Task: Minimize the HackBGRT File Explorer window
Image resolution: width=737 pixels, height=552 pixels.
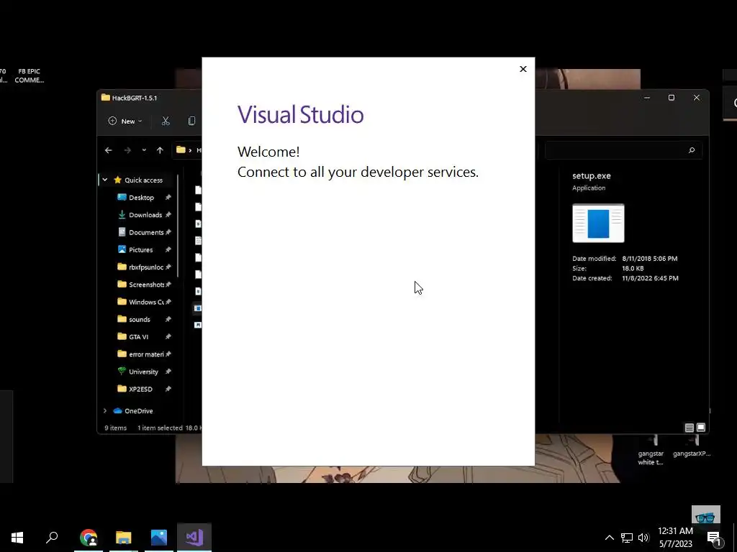Action: (647, 98)
